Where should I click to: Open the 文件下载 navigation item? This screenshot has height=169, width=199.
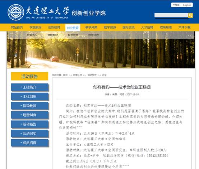(184, 27)
